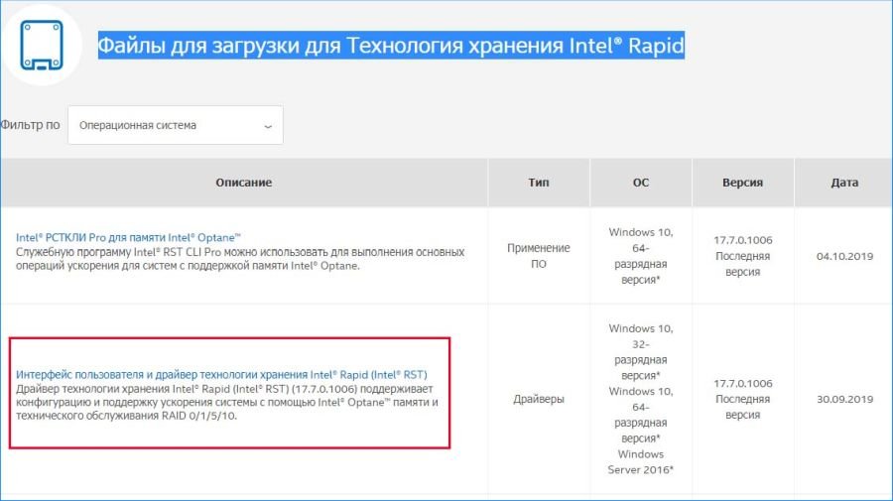This screenshot has width=893, height=501.
Task: Click the storage device icon beside page title
Action: pyautogui.click(x=42, y=46)
